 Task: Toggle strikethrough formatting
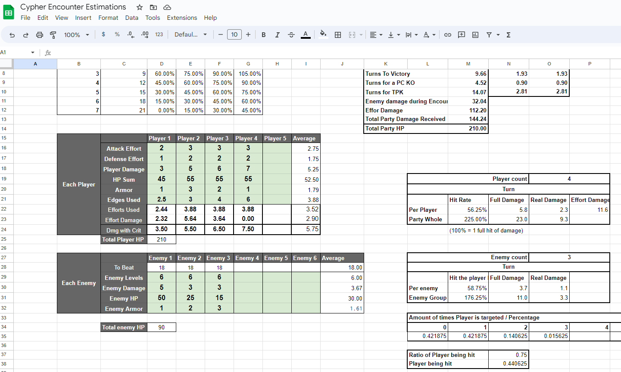(291, 35)
